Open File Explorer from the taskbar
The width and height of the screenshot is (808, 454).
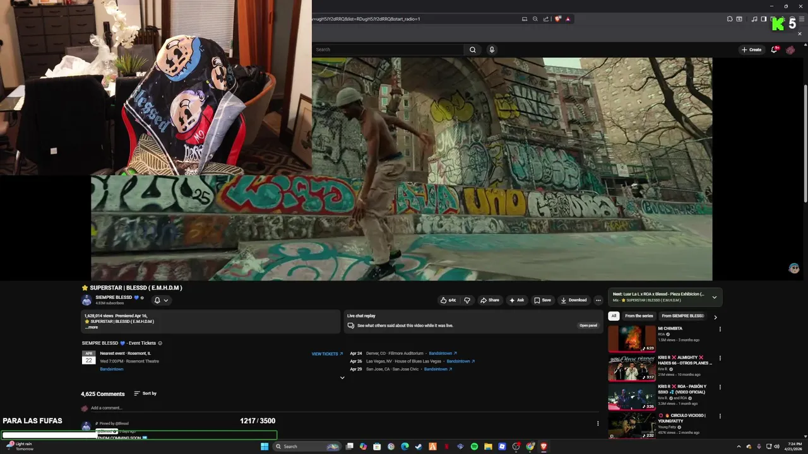tap(488, 446)
